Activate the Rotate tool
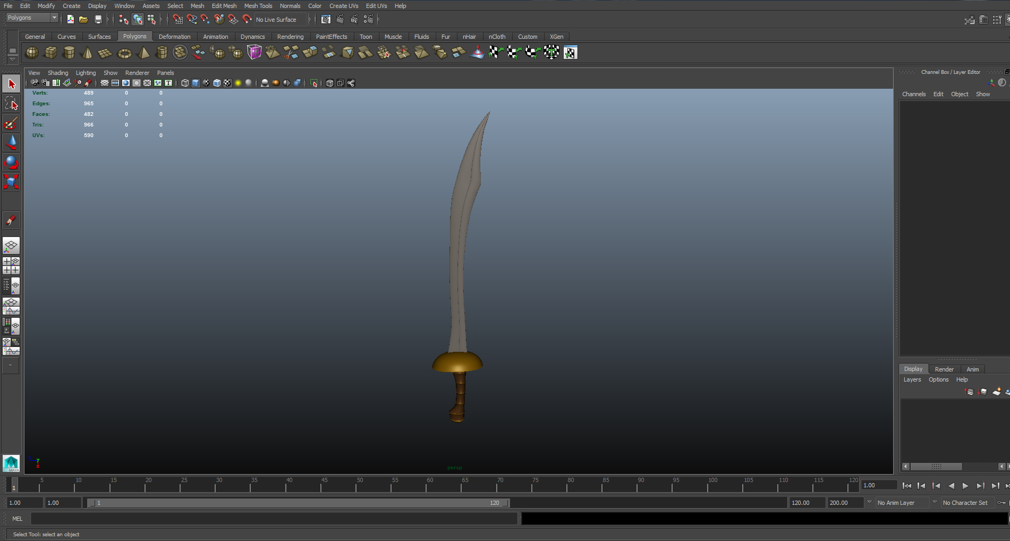1010x541 pixels. (11, 162)
